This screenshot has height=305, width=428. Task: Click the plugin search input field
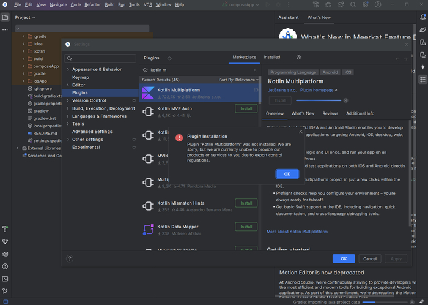tap(202, 70)
